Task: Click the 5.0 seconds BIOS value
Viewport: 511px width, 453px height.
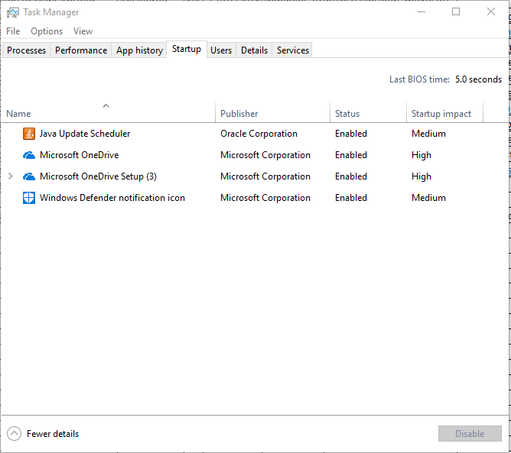Action: 478,79
